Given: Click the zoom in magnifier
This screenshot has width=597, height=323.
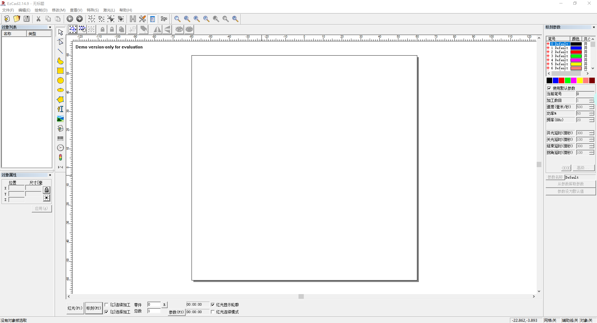Looking at the screenshot, I should coord(197,19).
